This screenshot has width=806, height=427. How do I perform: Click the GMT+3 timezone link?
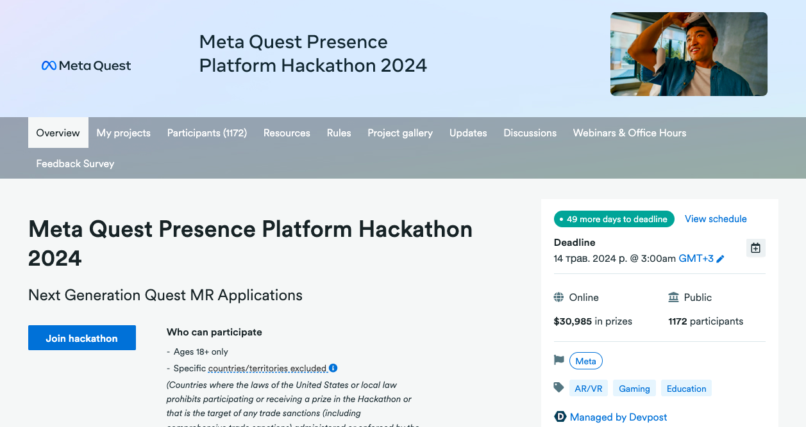click(x=696, y=259)
